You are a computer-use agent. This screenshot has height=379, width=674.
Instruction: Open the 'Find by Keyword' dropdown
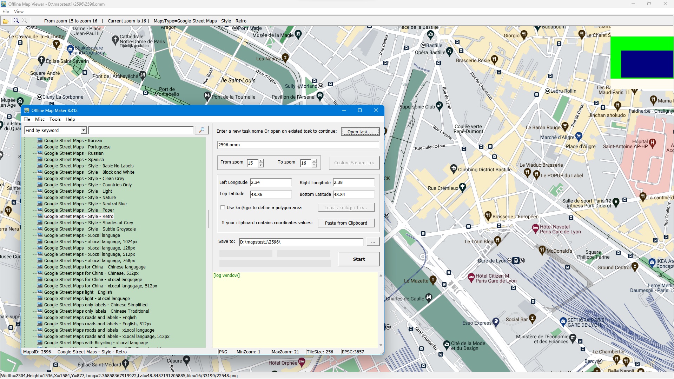pyautogui.click(x=84, y=130)
